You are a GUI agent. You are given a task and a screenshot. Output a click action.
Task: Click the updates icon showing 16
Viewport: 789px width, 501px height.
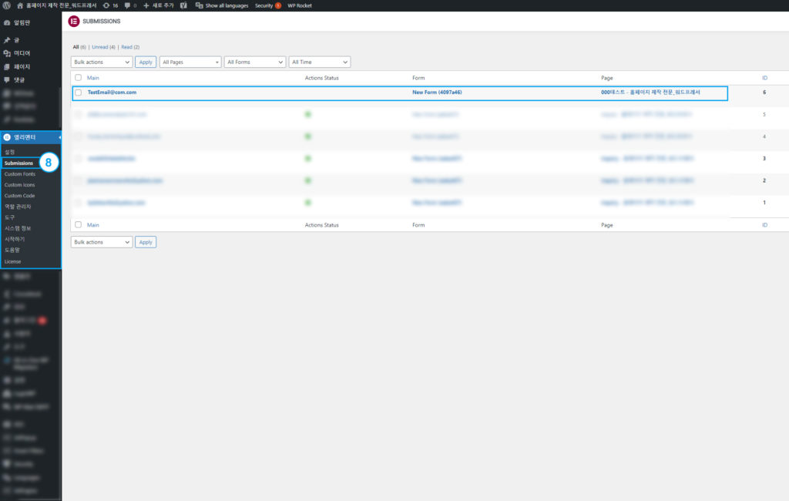click(106, 5)
